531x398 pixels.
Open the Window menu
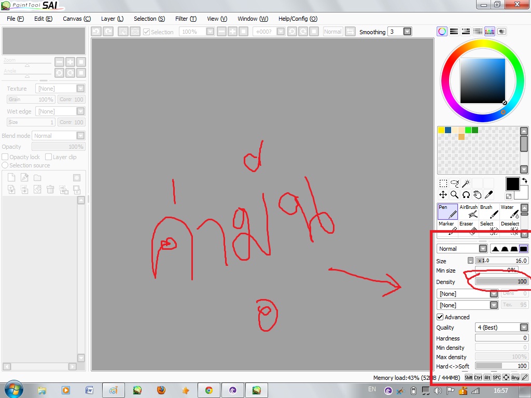point(253,19)
